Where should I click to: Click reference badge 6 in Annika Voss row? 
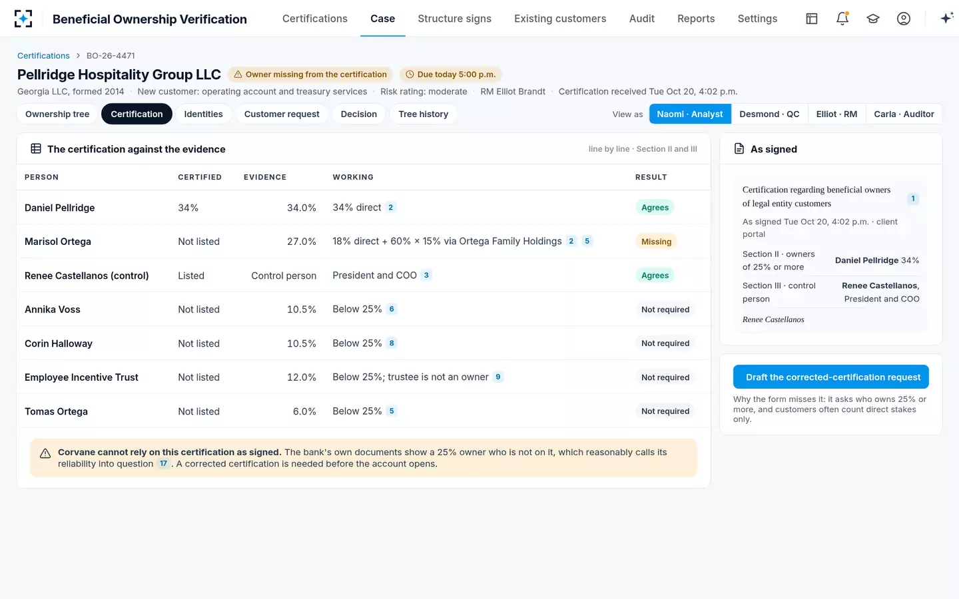click(392, 309)
